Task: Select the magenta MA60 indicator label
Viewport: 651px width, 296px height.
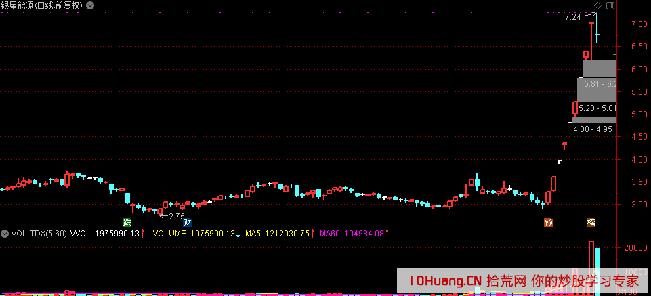Action: tap(352, 234)
